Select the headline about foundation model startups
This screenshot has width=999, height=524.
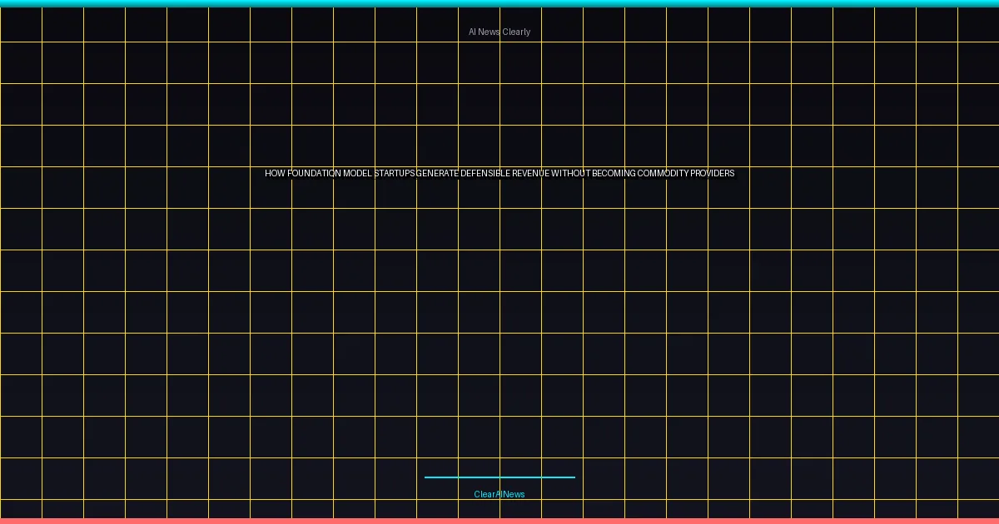(x=499, y=173)
